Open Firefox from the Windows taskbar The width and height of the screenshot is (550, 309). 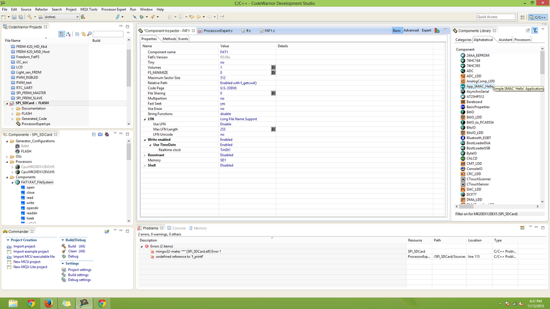pyautogui.click(x=48, y=303)
